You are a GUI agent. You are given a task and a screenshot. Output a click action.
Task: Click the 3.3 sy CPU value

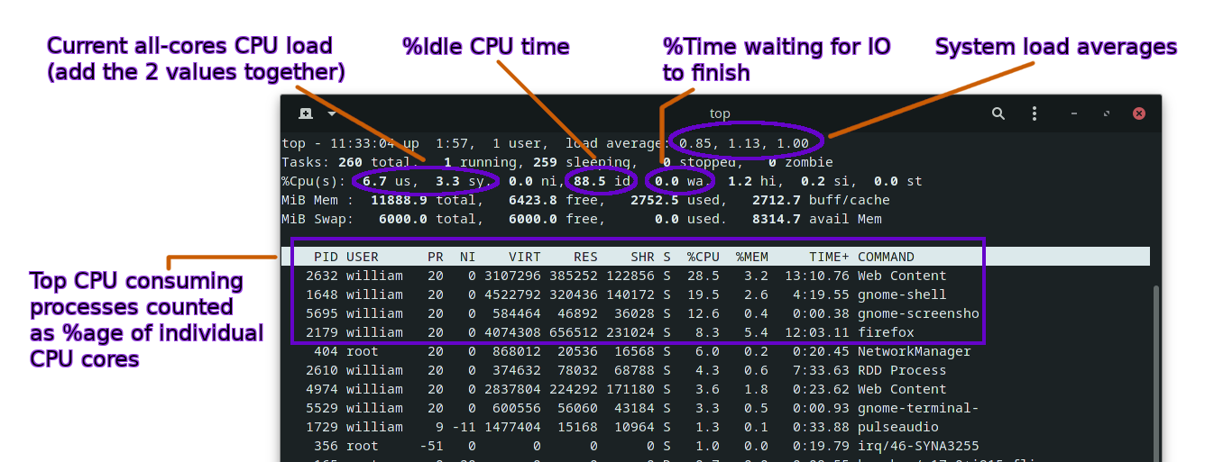click(460, 181)
